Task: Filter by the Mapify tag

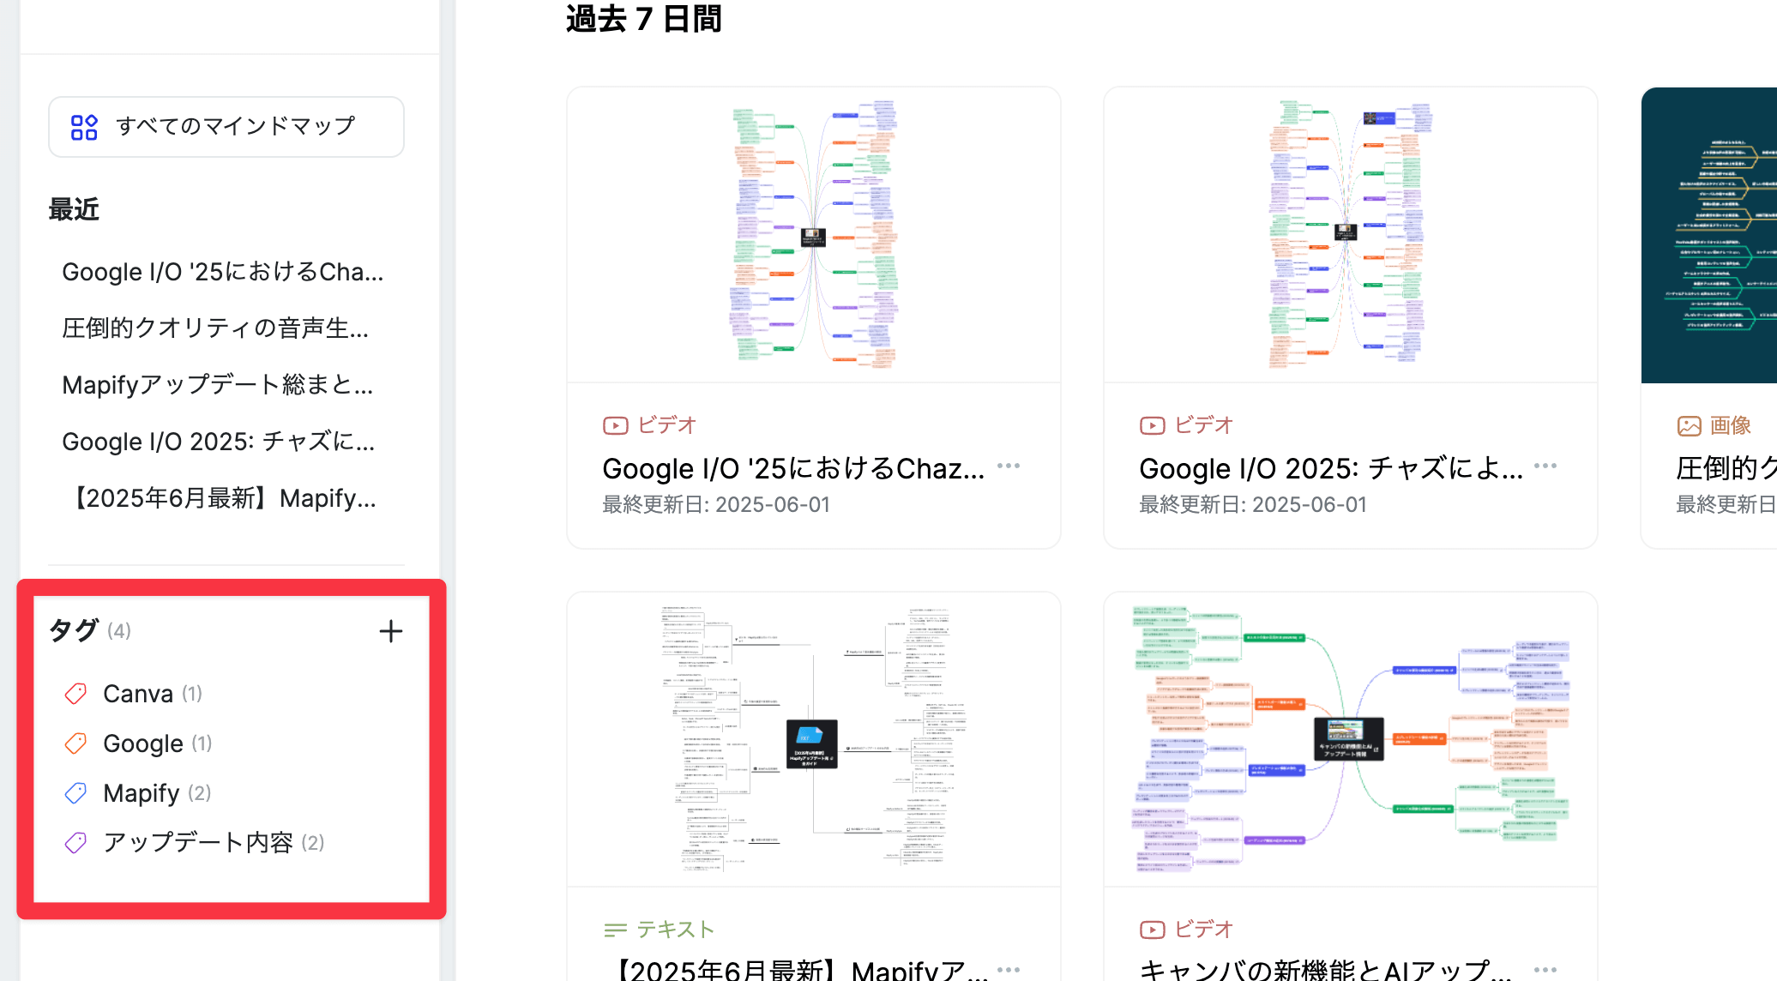Action: point(142,793)
